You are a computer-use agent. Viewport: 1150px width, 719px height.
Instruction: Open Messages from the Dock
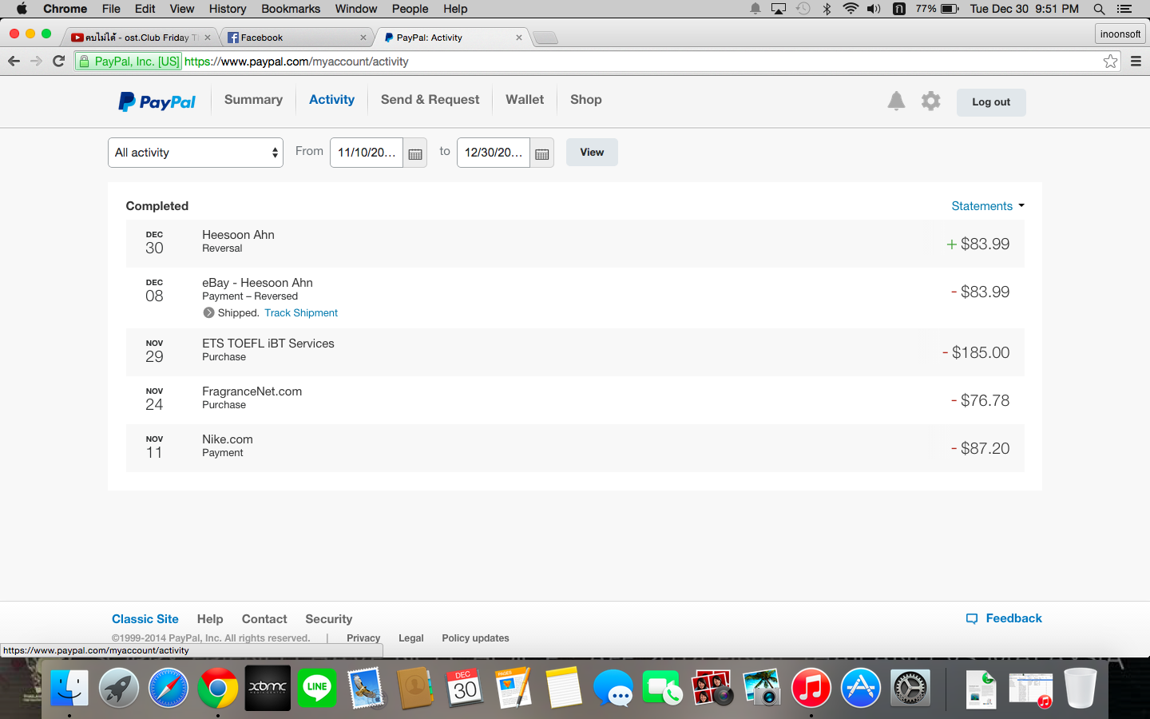point(613,689)
